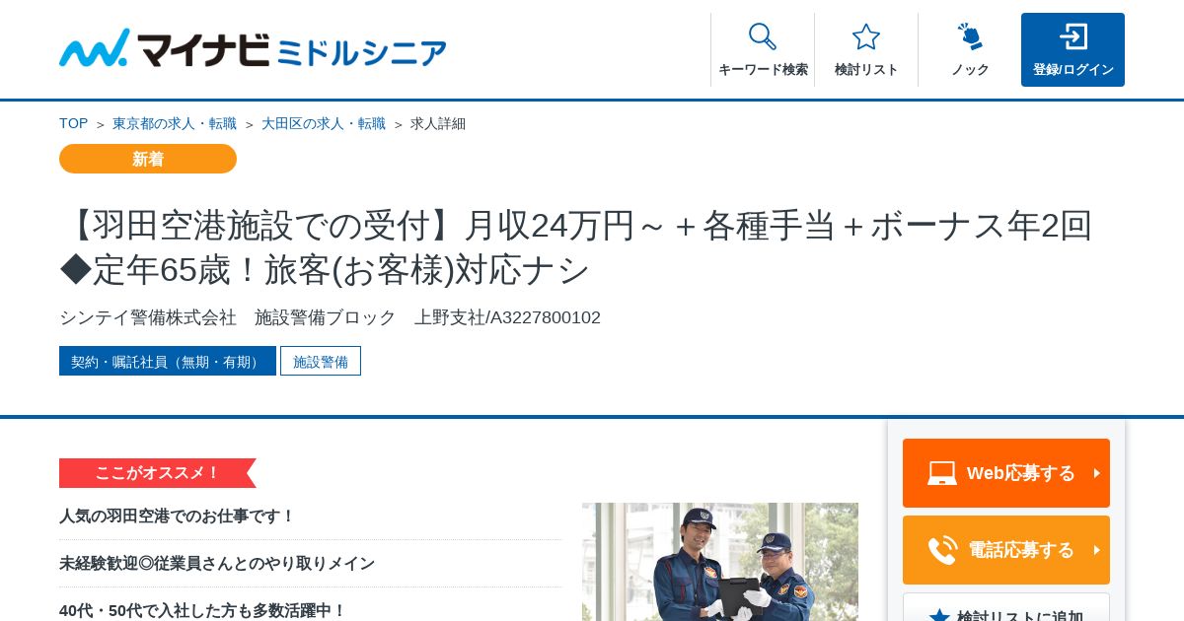Screen dimensions: 1184x621
Task: Select the ノック menu label
Action: (970, 70)
